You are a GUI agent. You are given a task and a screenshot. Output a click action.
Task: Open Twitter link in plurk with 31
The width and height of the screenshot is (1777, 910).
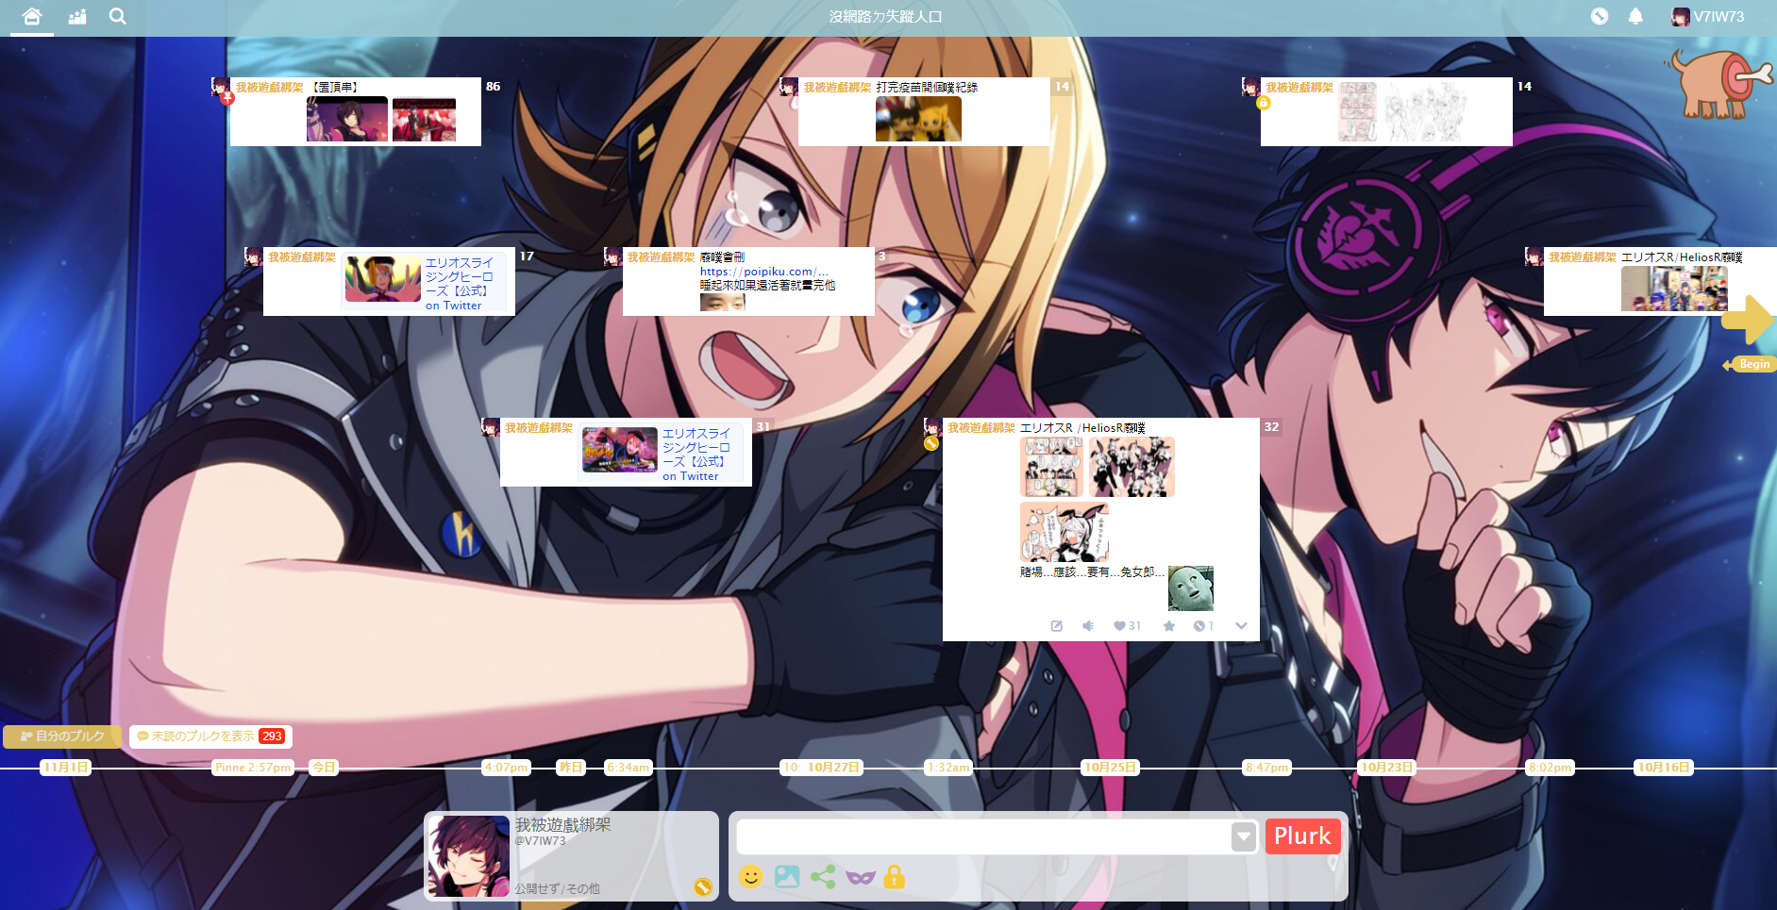(x=696, y=455)
